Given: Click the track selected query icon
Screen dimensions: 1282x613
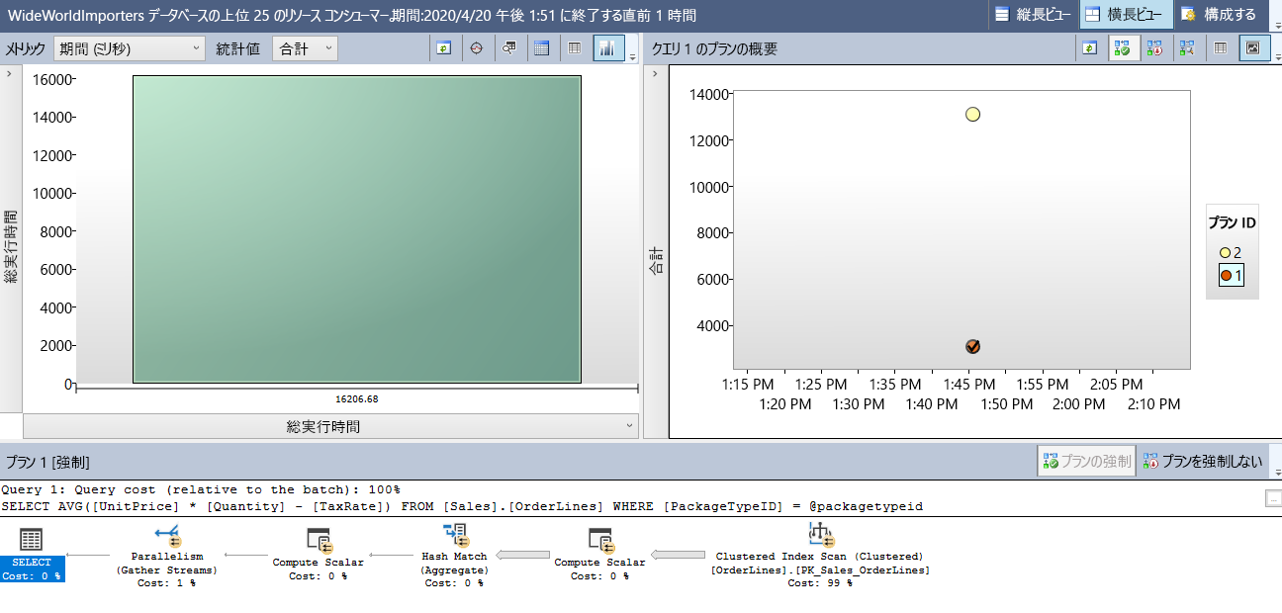Looking at the screenshot, I should pyautogui.click(x=477, y=48).
